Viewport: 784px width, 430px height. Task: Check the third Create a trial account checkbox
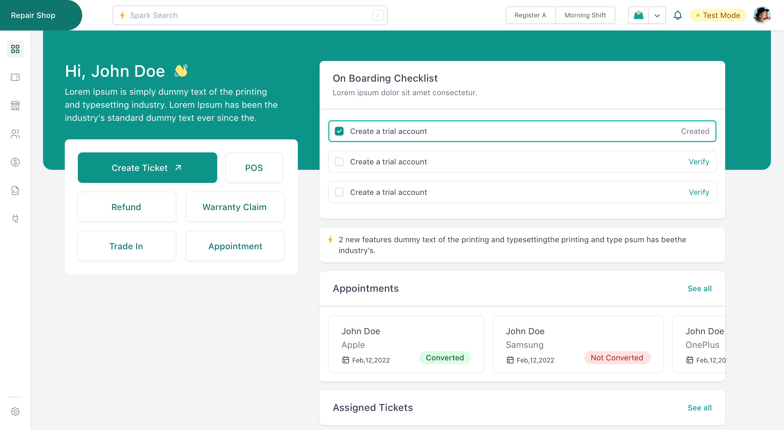coord(339,192)
